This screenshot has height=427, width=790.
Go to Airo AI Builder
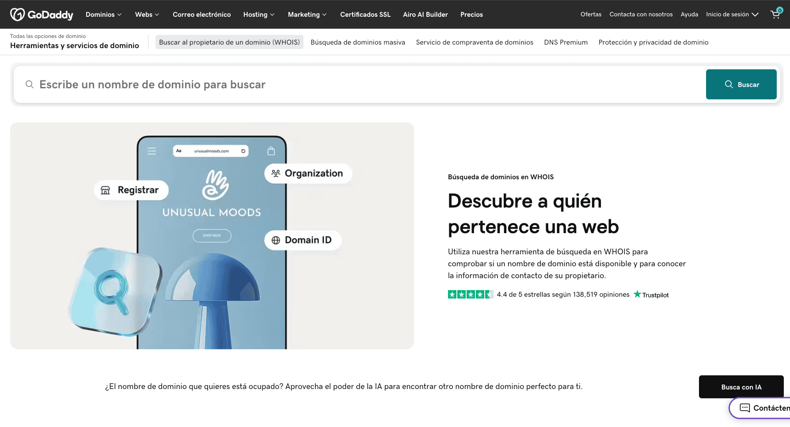(425, 15)
